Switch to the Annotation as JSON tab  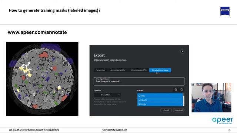click(x=138, y=70)
